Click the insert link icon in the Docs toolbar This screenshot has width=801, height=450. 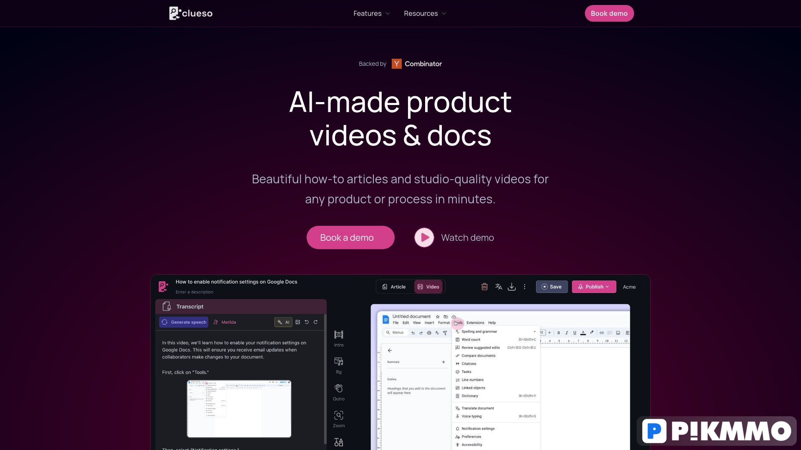[x=602, y=333]
